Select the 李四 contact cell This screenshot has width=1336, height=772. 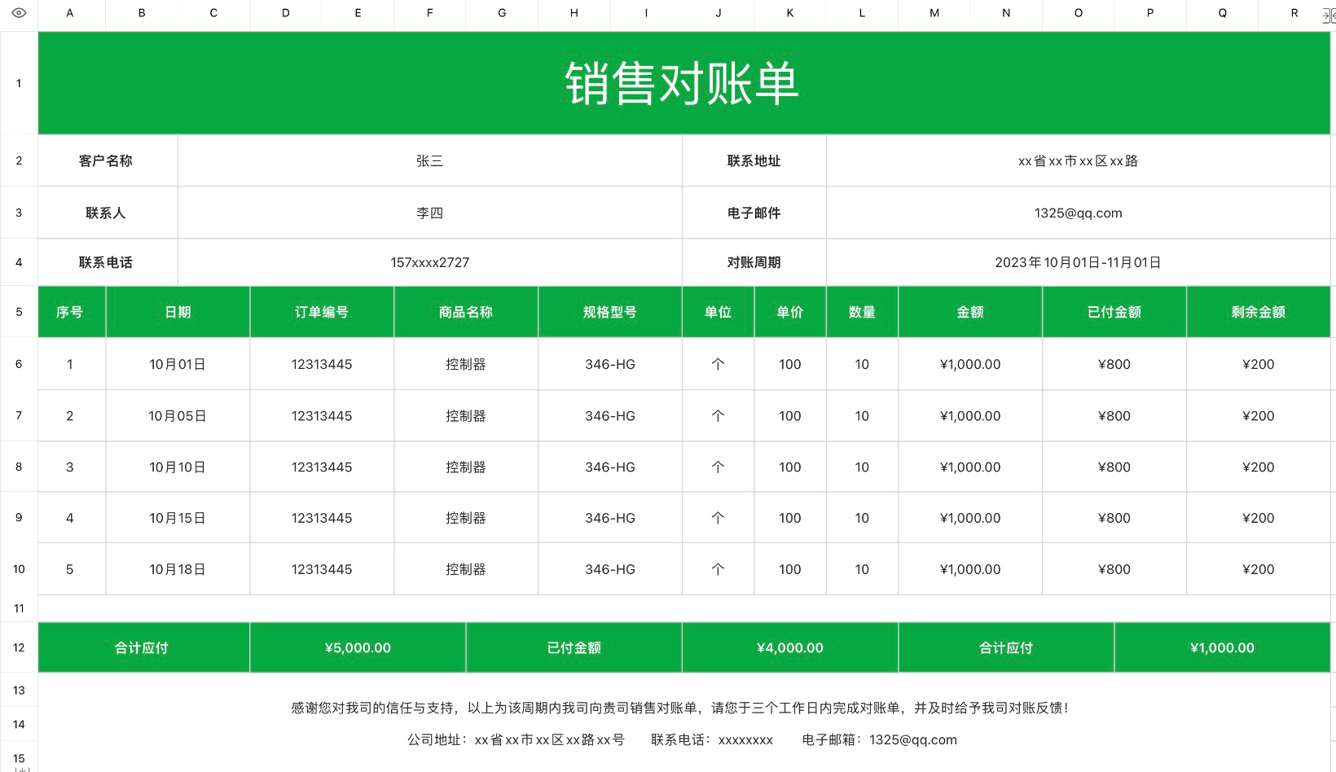click(429, 213)
